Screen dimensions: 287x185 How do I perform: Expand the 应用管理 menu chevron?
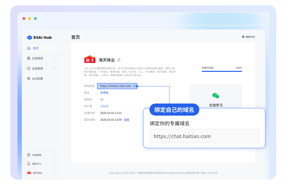pos(54,58)
